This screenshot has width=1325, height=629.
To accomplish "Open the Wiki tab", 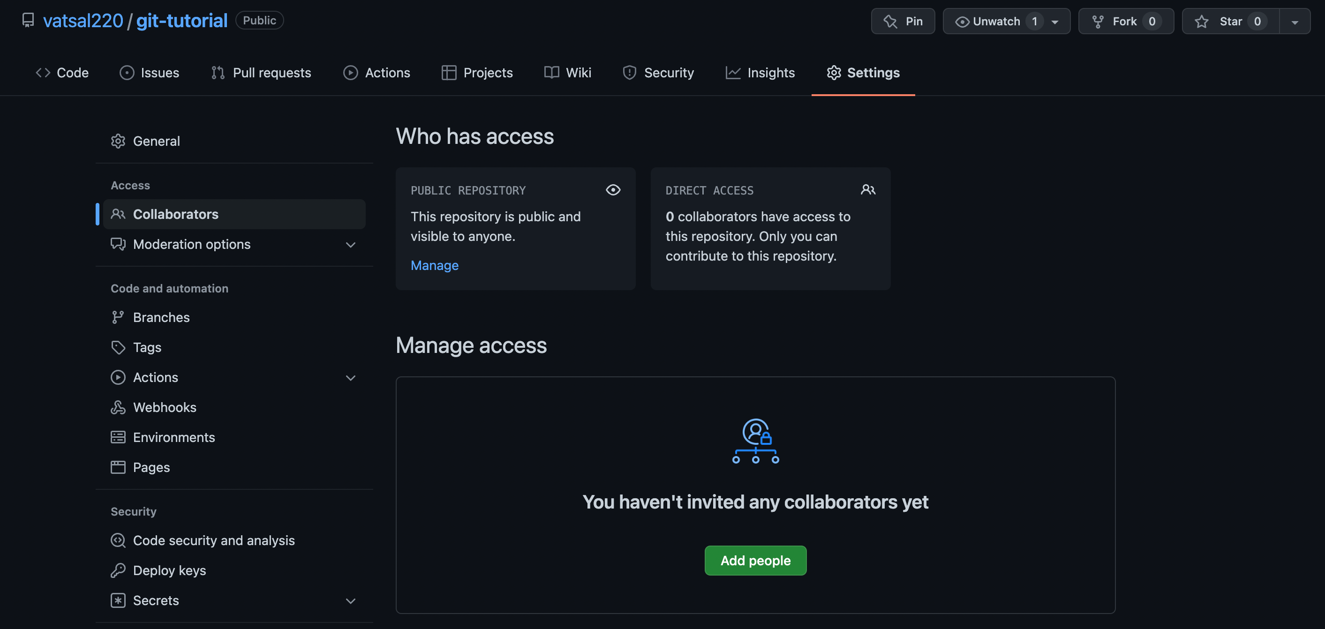I will (567, 73).
